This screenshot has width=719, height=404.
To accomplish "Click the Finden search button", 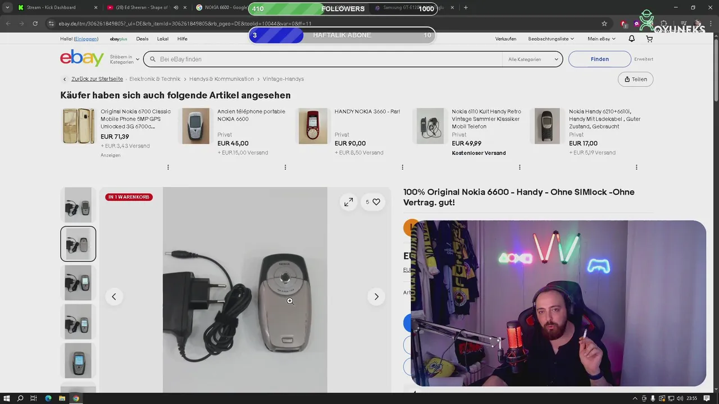I will tap(599, 59).
